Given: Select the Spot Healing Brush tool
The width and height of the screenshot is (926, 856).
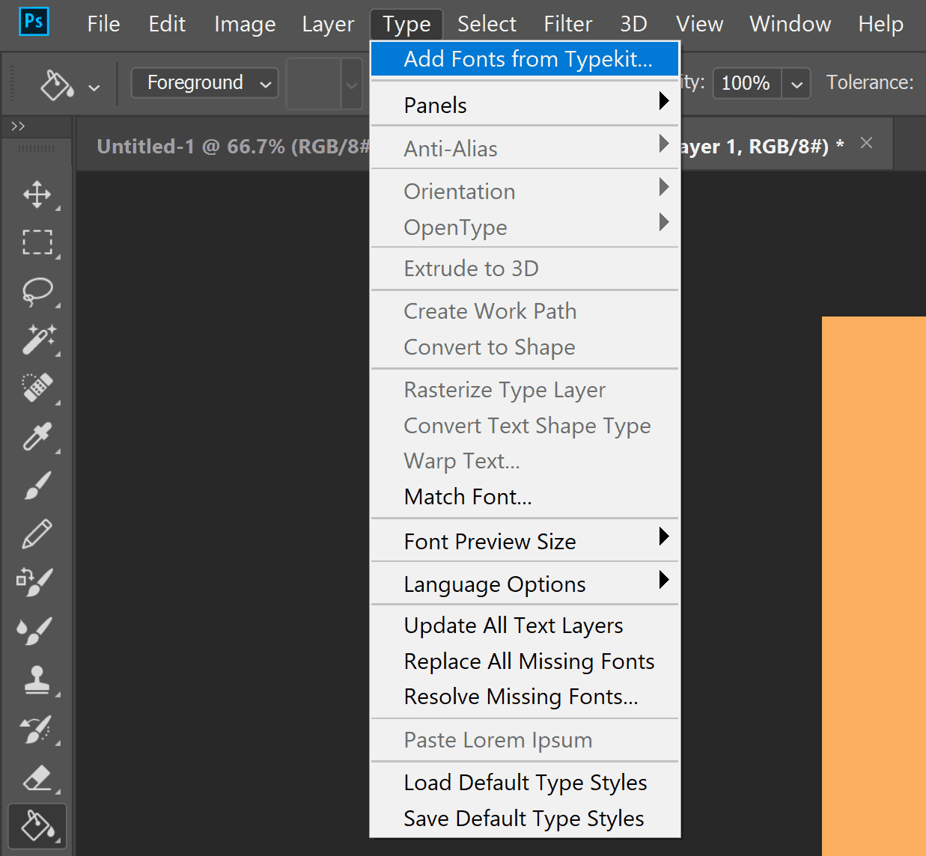Looking at the screenshot, I should [37, 388].
